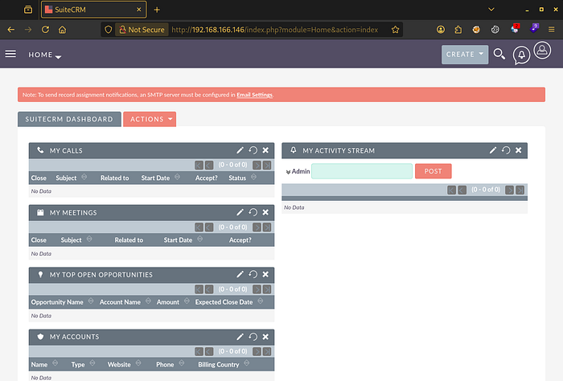The height and width of the screenshot is (381, 563).
Task: Edit the My Accounts dashlet
Action: 240,337
